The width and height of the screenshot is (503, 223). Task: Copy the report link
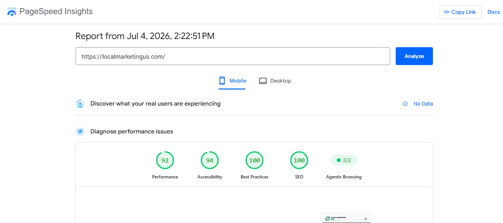pyautogui.click(x=460, y=12)
